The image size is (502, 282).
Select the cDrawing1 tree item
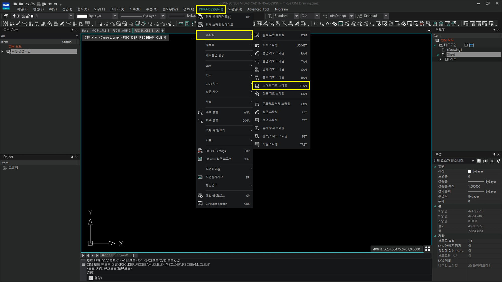point(455,50)
